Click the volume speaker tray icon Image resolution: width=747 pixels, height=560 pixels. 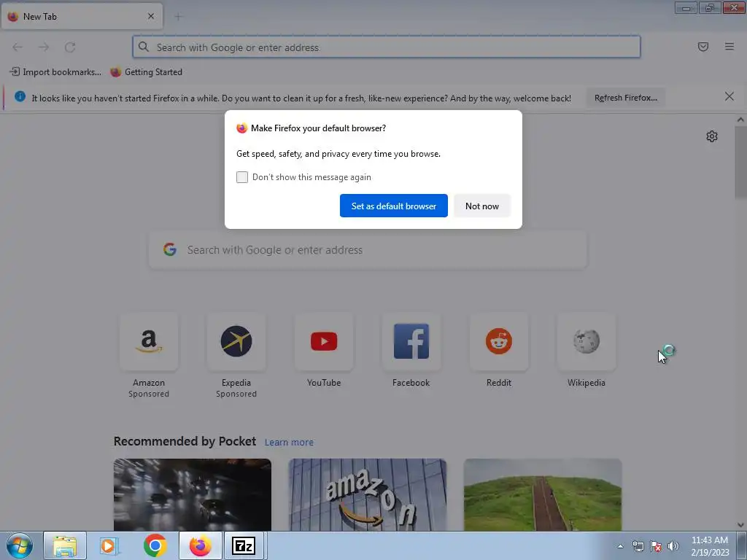673,546
